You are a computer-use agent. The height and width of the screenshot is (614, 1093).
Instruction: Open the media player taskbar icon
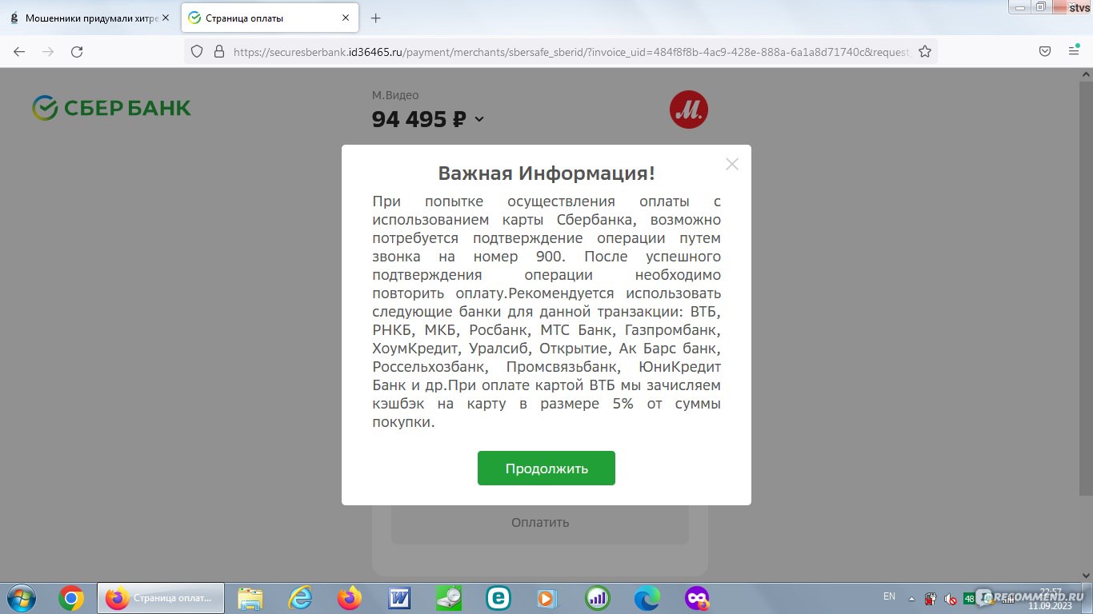point(548,598)
